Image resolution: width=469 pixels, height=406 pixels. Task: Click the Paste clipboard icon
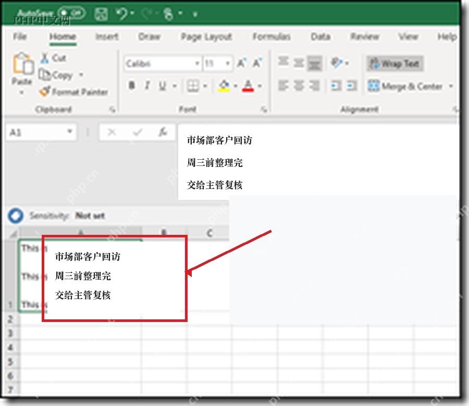pyautogui.click(x=23, y=64)
